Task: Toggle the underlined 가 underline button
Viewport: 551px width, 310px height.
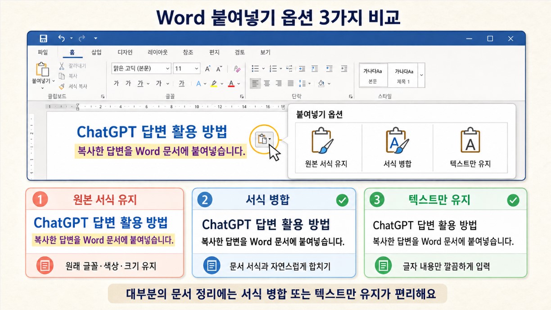Action: pos(140,83)
